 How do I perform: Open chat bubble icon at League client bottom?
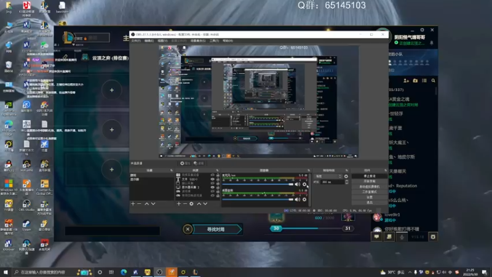click(x=376, y=237)
